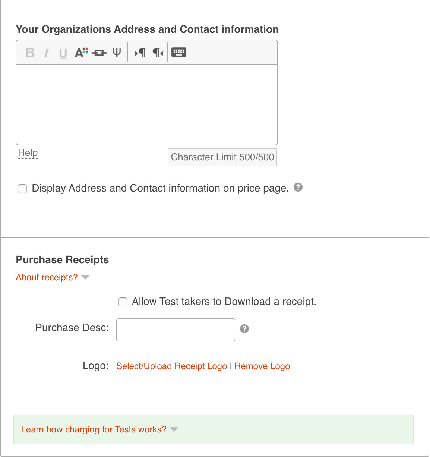Image resolution: width=430 pixels, height=457 pixels.
Task: Click the Remove Logo link
Action: (x=262, y=366)
